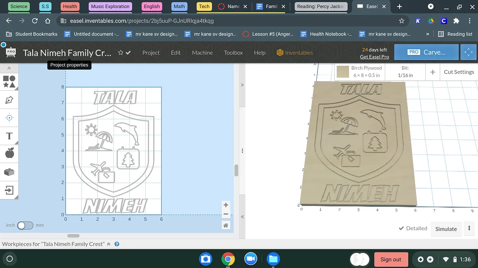The height and width of the screenshot is (268, 478).
Task: Star the project as favorite
Action: click(120, 52)
